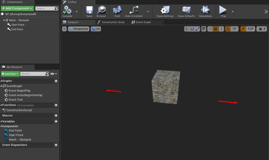Toggle scale snapping in viewport
Viewport: 269px width, 160px height.
[243, 29]
